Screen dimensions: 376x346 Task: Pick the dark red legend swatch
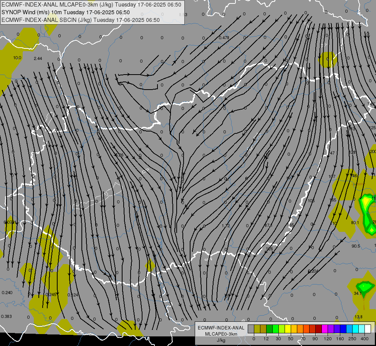[x=318, y=329]
